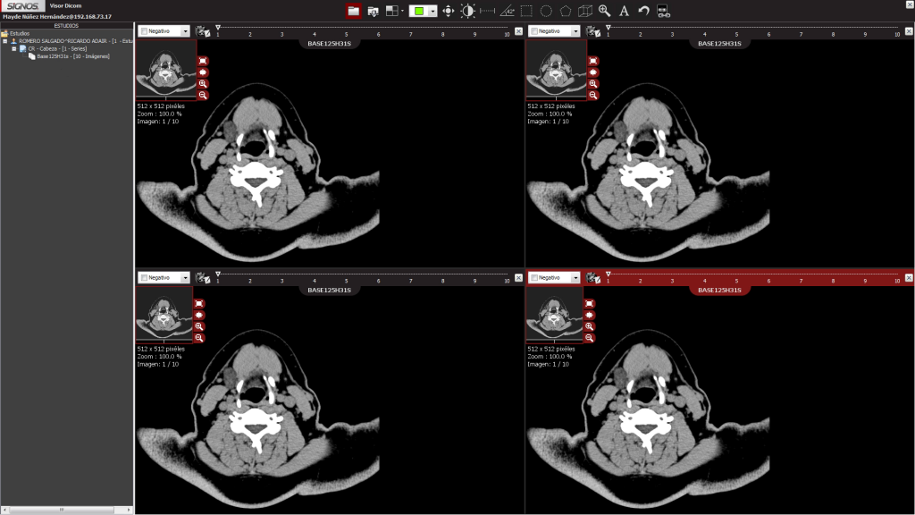This screenshot has height=515, width=915.
Task: Enable Negativo checkbox in top-left viewer
Action: (144, 30)
